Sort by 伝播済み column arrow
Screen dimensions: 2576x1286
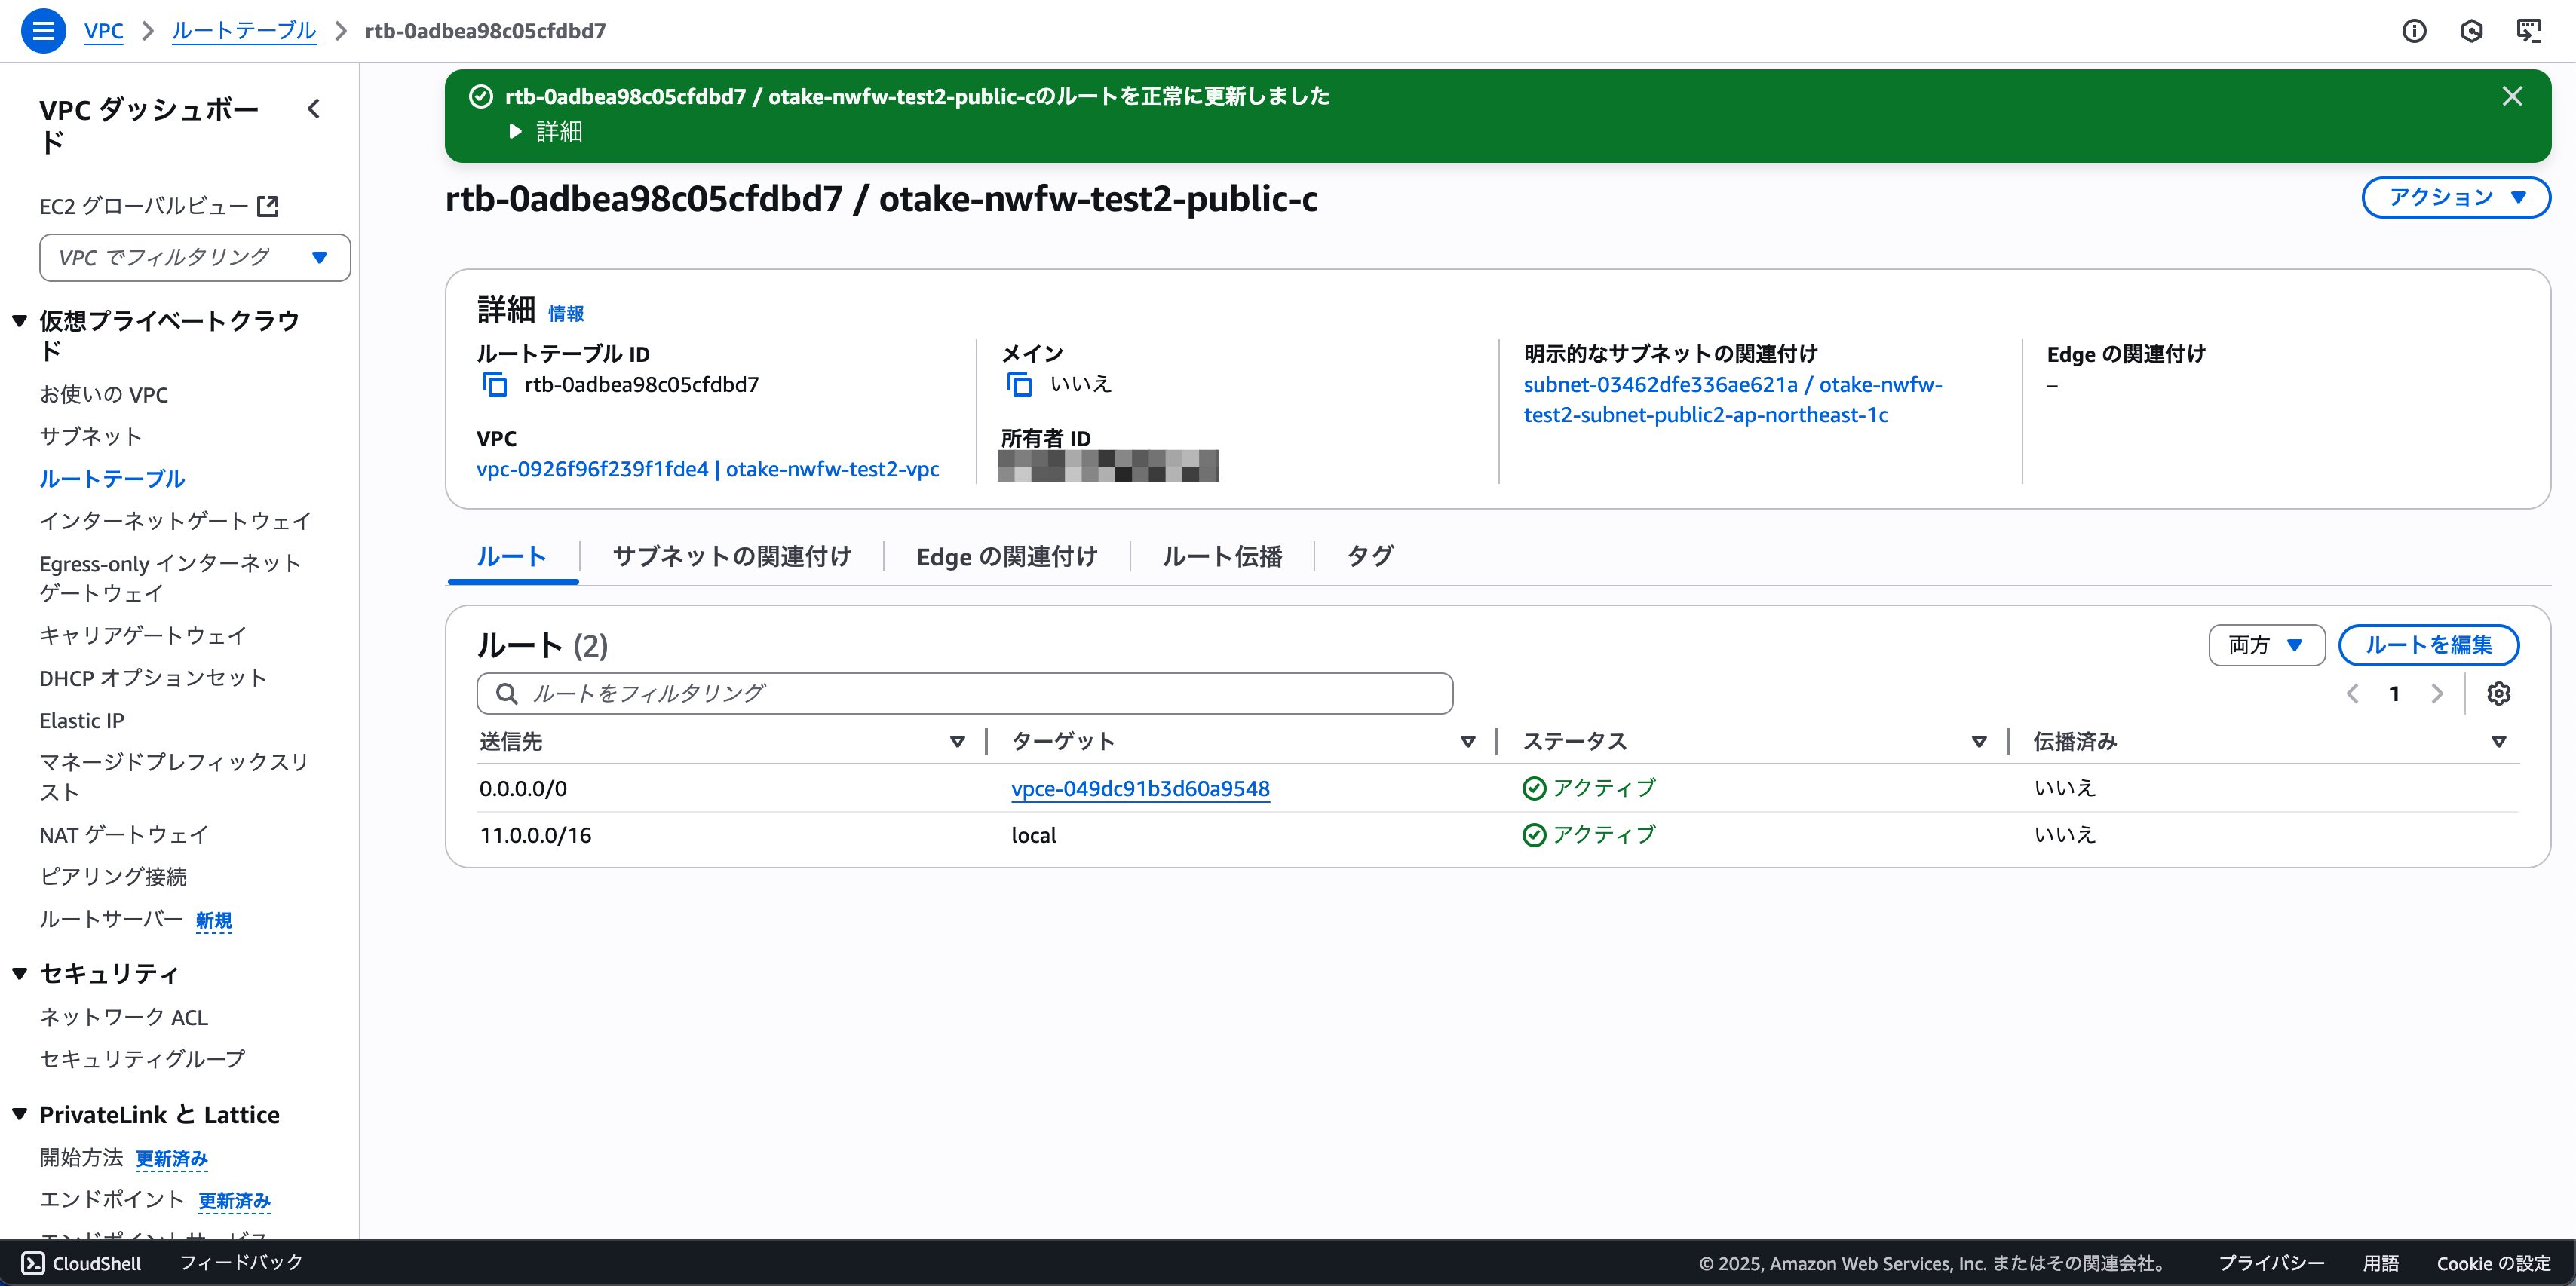coord(2499,742)
